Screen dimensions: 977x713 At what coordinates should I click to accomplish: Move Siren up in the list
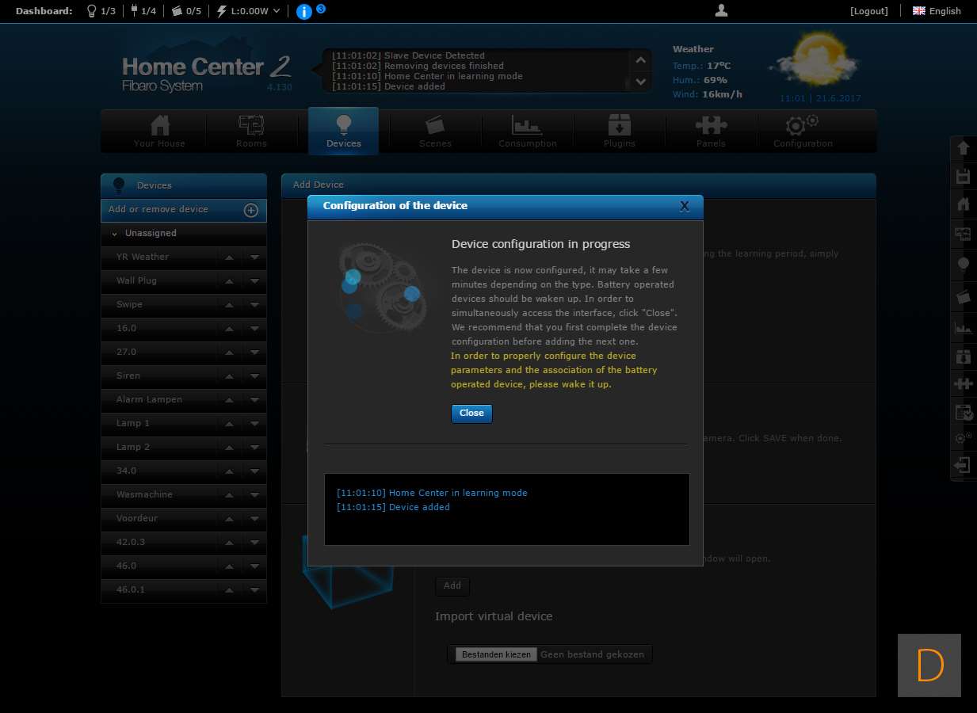point(229,376)
